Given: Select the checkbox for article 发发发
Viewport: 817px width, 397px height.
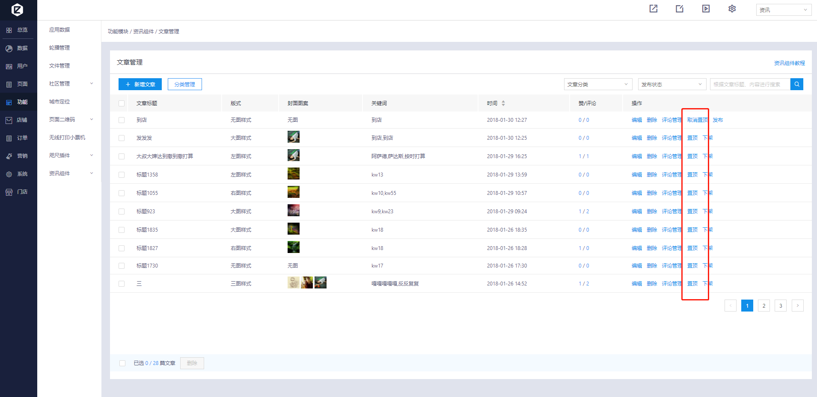Looking at the screenshot, I should (x=122, y=138).
